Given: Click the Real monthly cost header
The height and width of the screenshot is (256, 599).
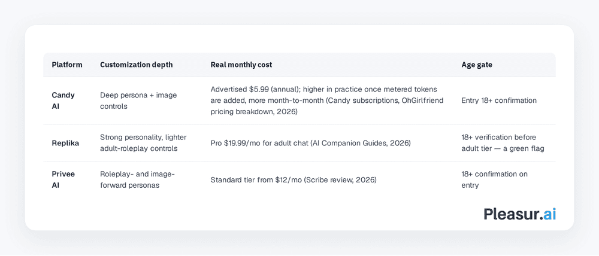Looking at the screenshot, I should click(x=241, y=65).
